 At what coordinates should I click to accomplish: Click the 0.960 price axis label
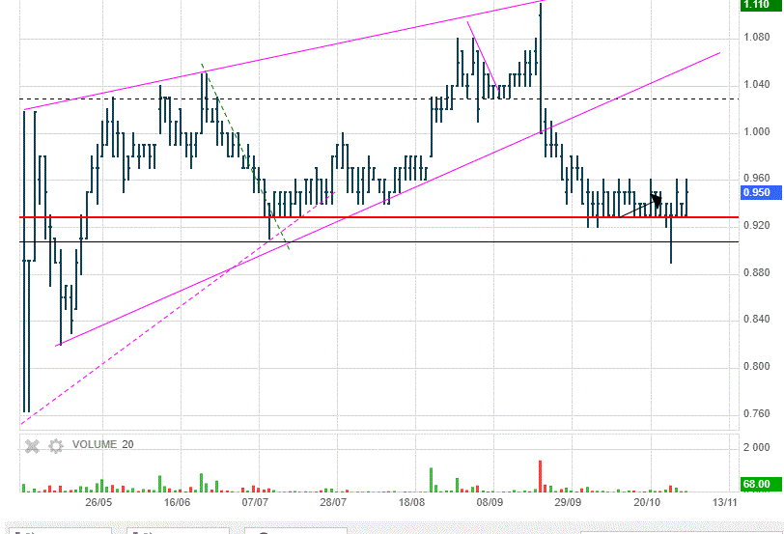757,179
